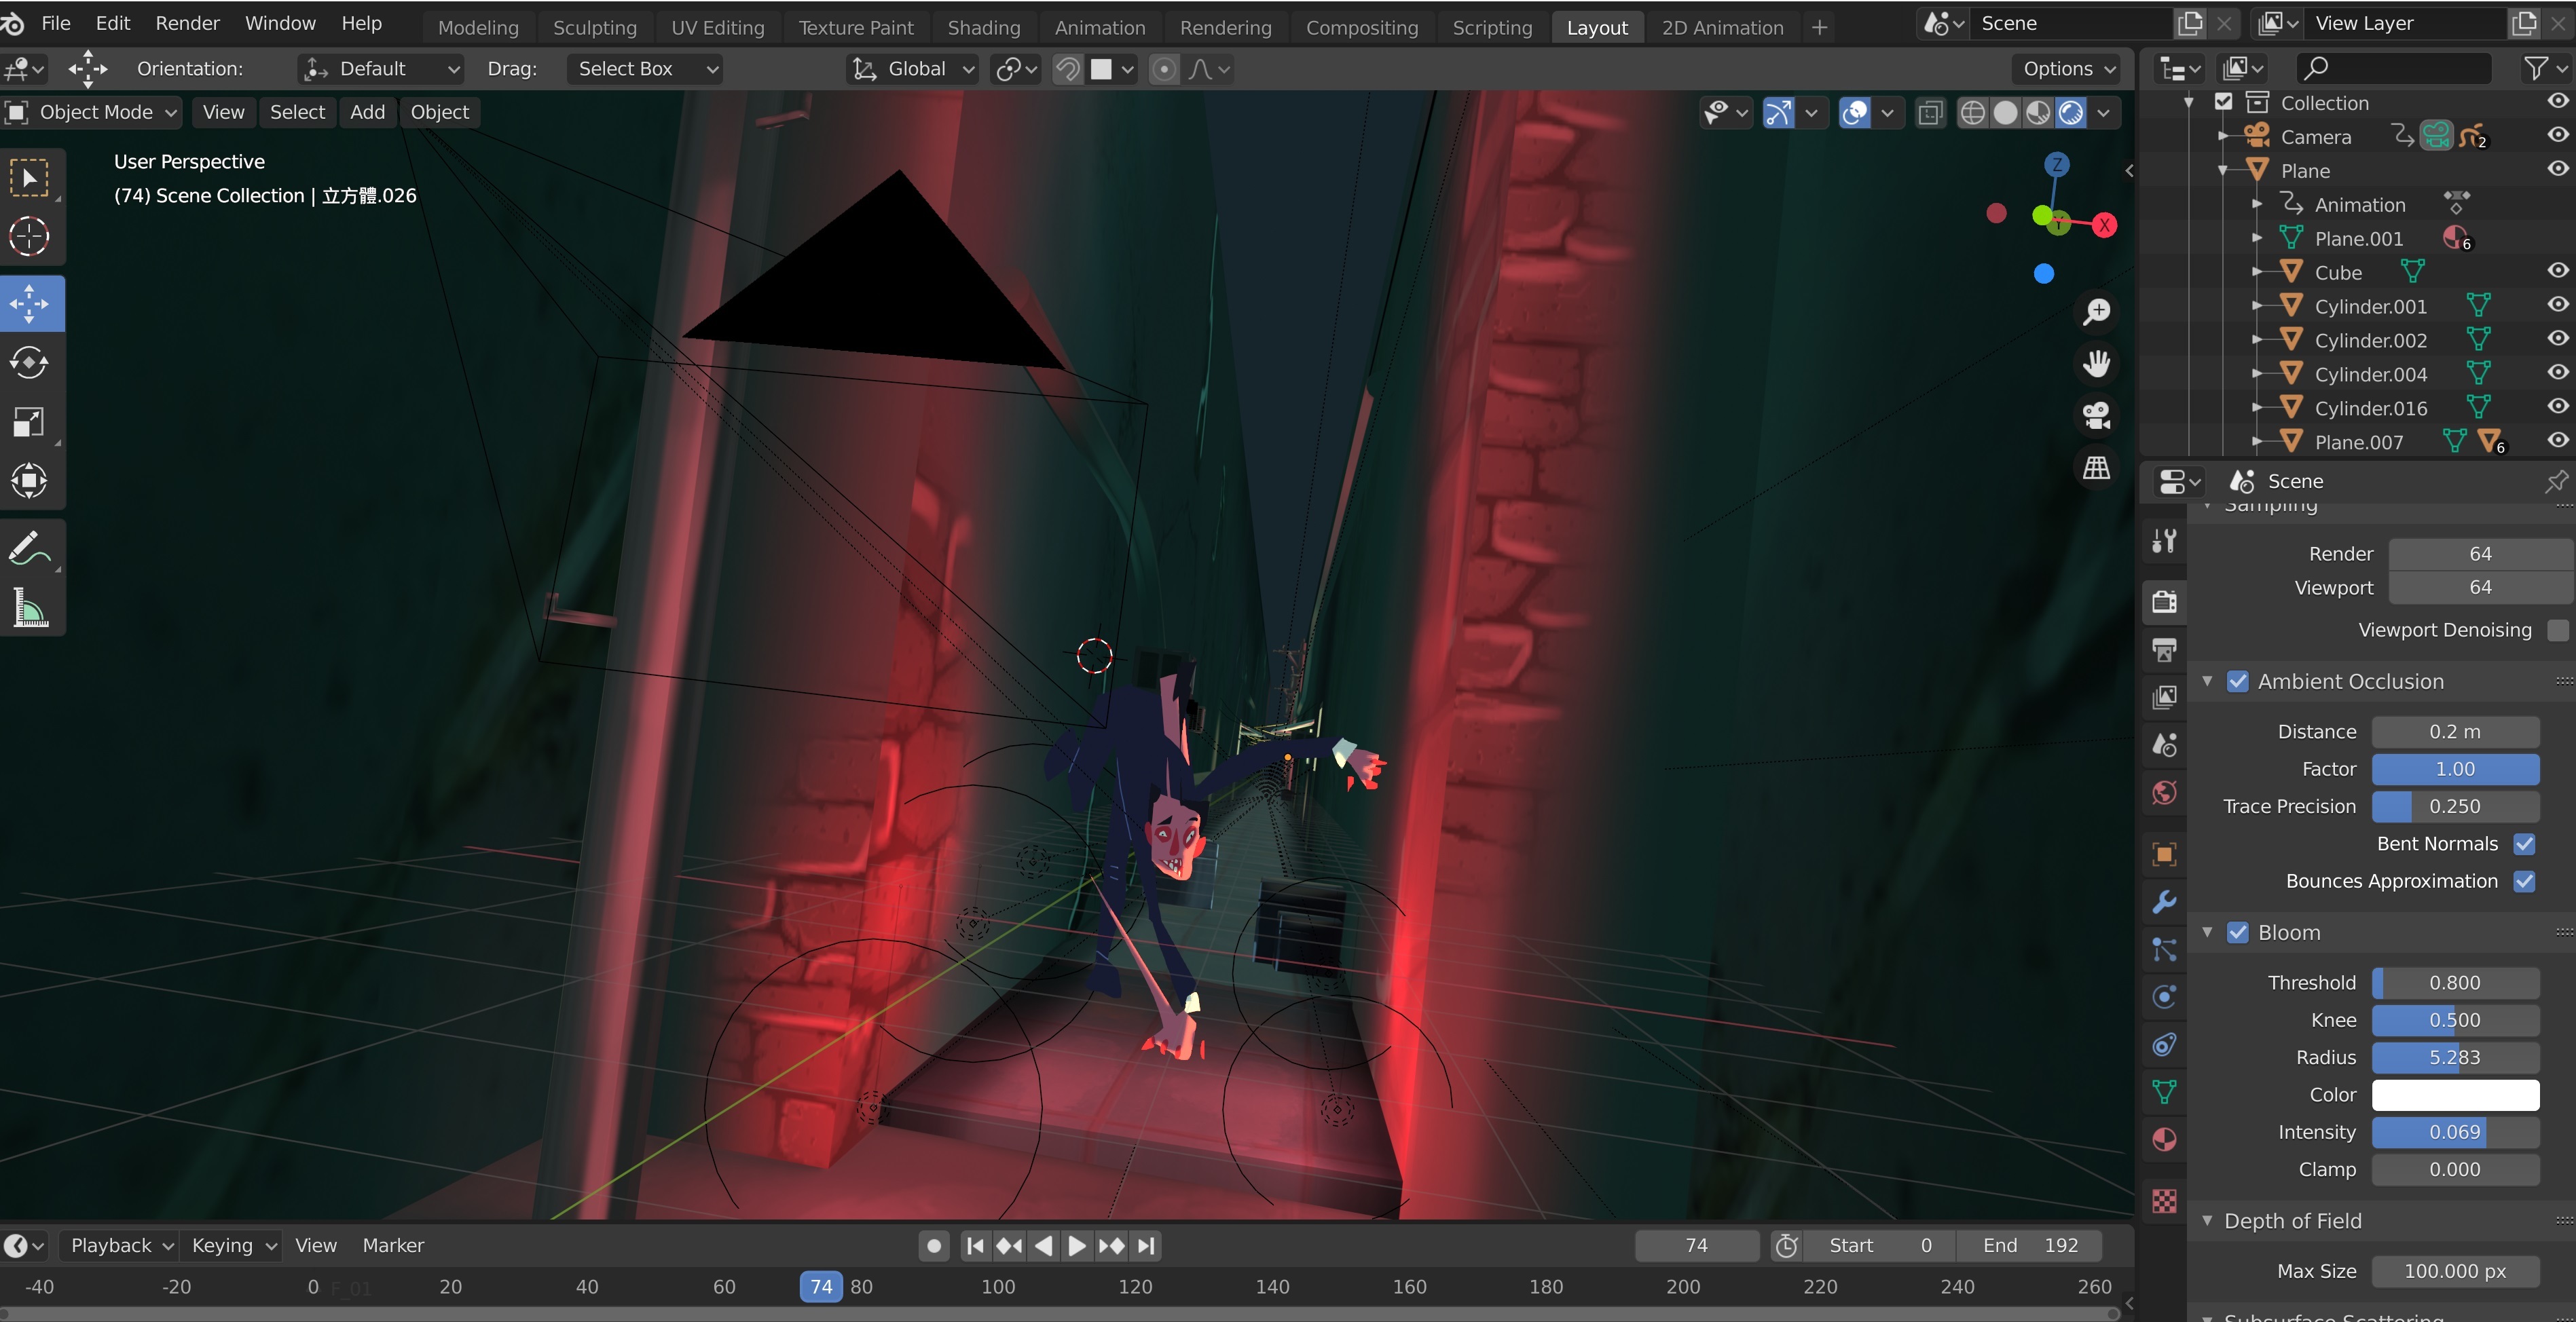
Task: Hide the Cube object in the outliner
Action: (2557, 271)
